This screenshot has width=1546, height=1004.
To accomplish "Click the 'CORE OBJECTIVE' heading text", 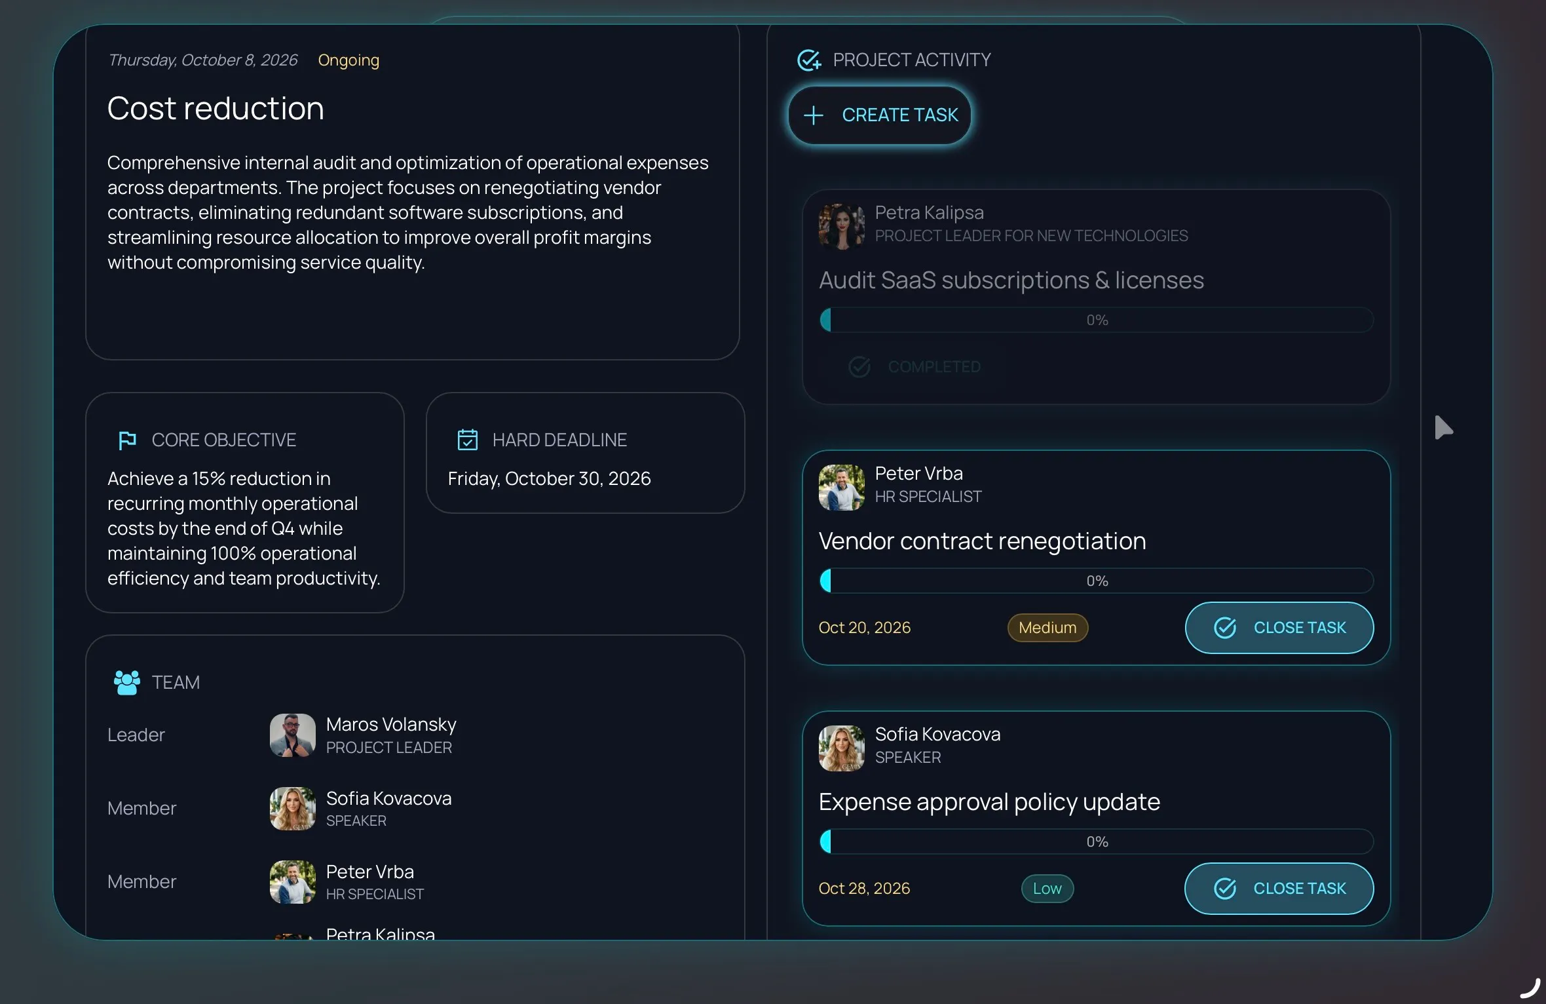I will pos(224,440).
